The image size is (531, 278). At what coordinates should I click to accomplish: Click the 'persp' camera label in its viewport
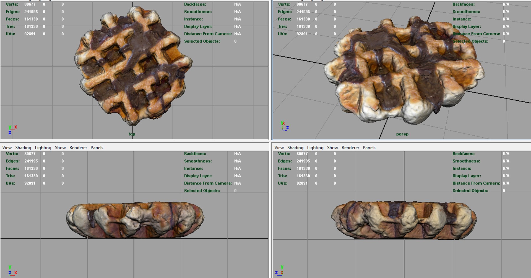(x=402, y=134)
